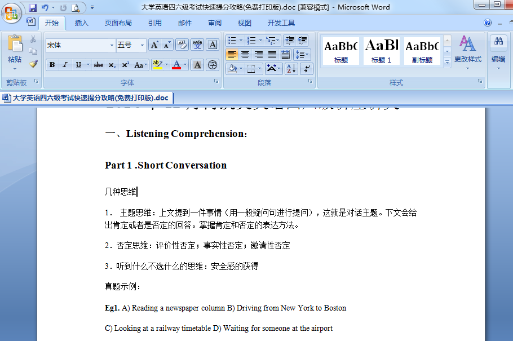Image resolution: width=513 pixels, height=341 pixels.
Task: Toggle strikethrough formatting
Action: pos(99,65)
